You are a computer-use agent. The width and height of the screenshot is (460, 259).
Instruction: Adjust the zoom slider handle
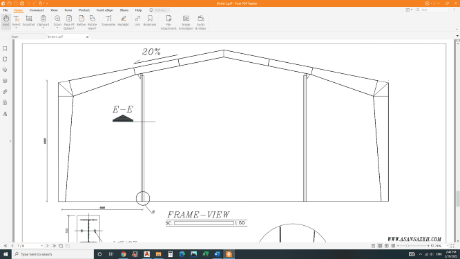(x=408, y=246)
